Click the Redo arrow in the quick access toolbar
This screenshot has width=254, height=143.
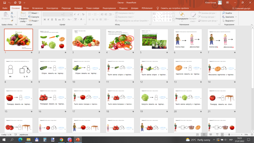[x=15, y=3]
